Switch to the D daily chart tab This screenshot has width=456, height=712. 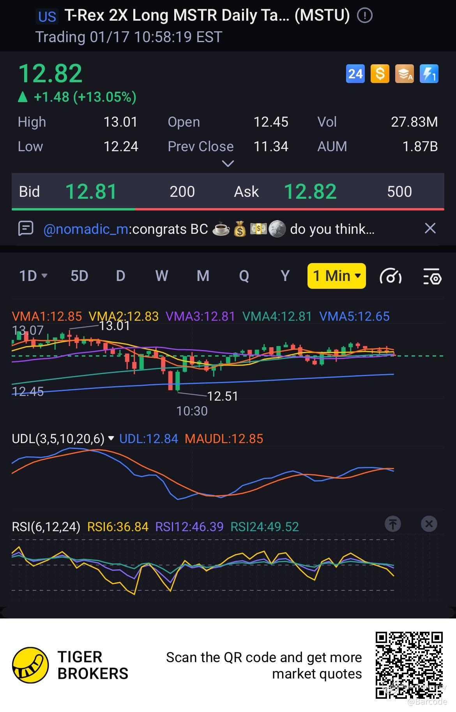(121, 276)
